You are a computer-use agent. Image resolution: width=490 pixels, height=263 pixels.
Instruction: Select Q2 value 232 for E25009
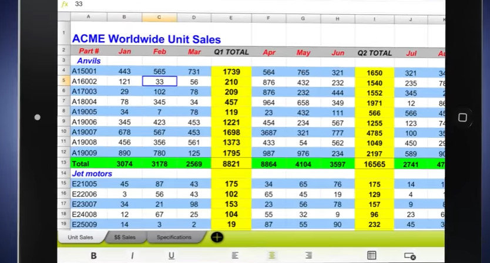tap(374, 224)
